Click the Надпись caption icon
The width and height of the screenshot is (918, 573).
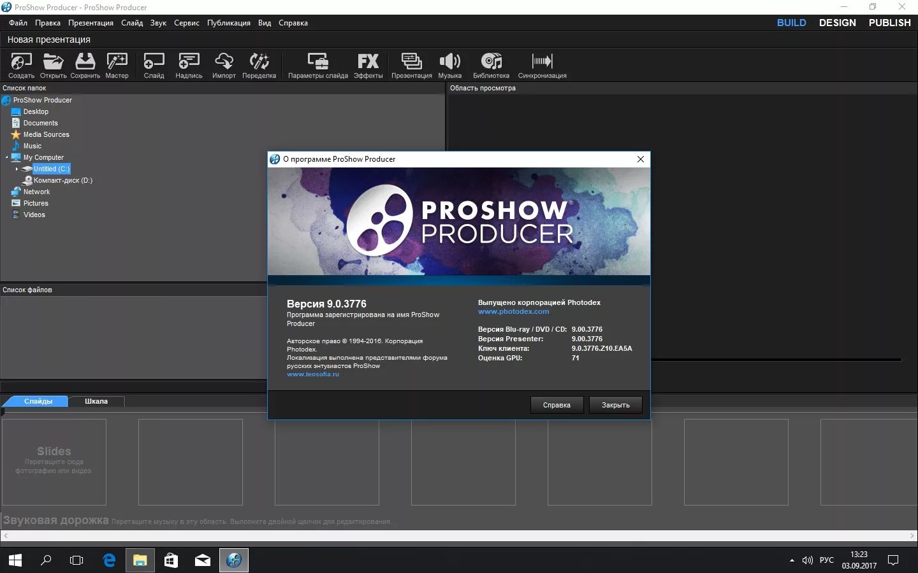tap(189, 66)
